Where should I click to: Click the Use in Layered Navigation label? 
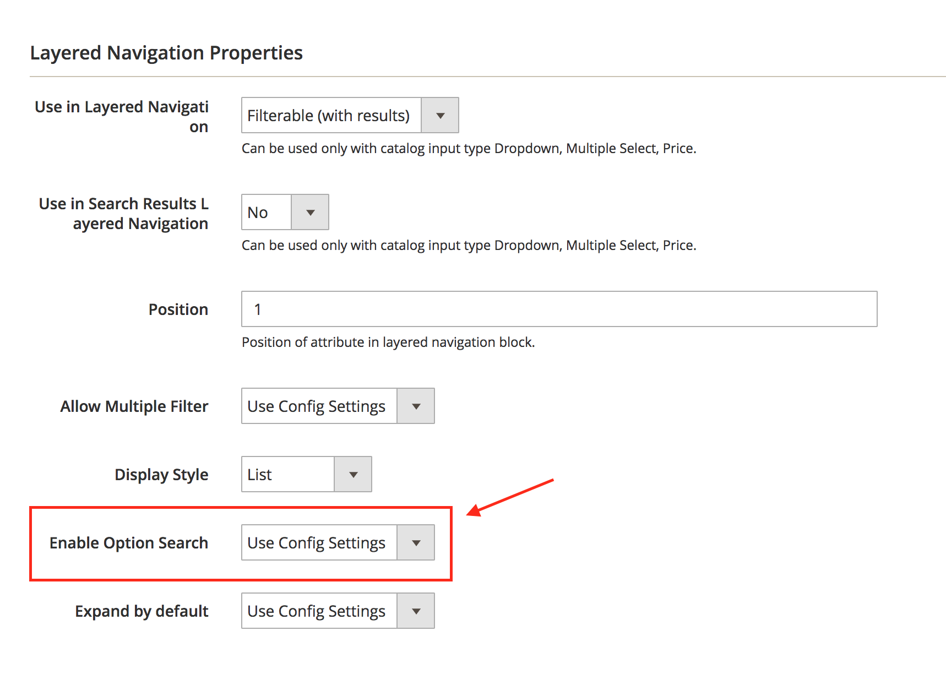[122, 116]
